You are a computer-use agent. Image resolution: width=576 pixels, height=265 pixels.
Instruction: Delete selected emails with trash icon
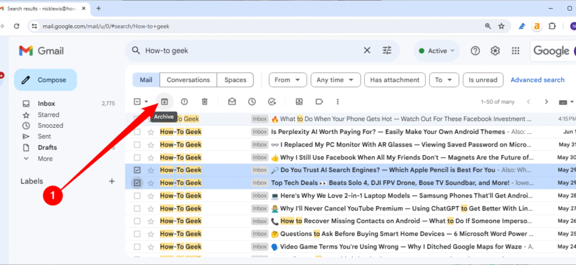[205, 102]
